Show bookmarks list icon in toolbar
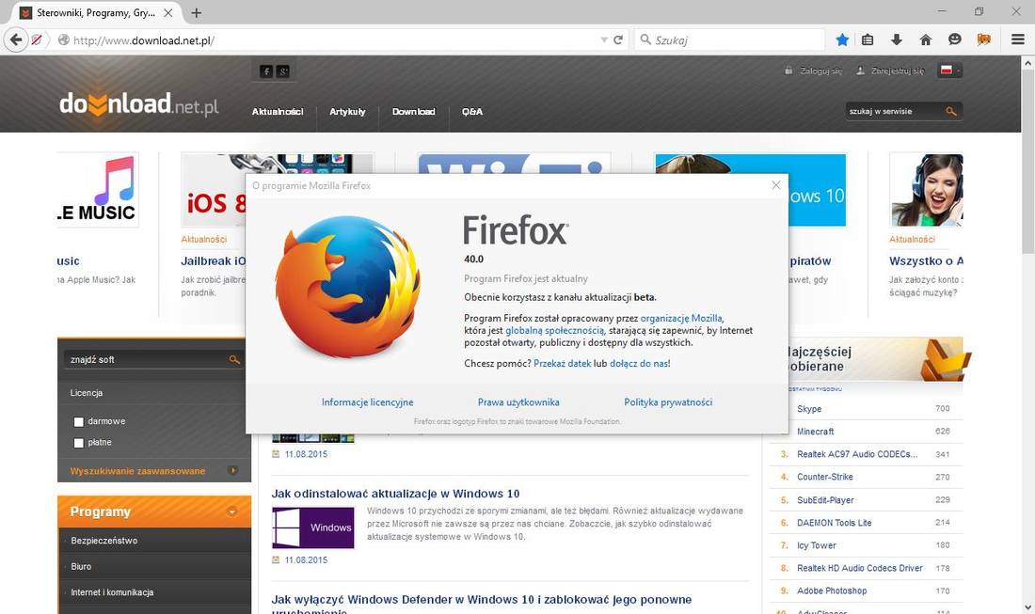Viewport: 1035px width, 614px height. click(x=868, y=39)
